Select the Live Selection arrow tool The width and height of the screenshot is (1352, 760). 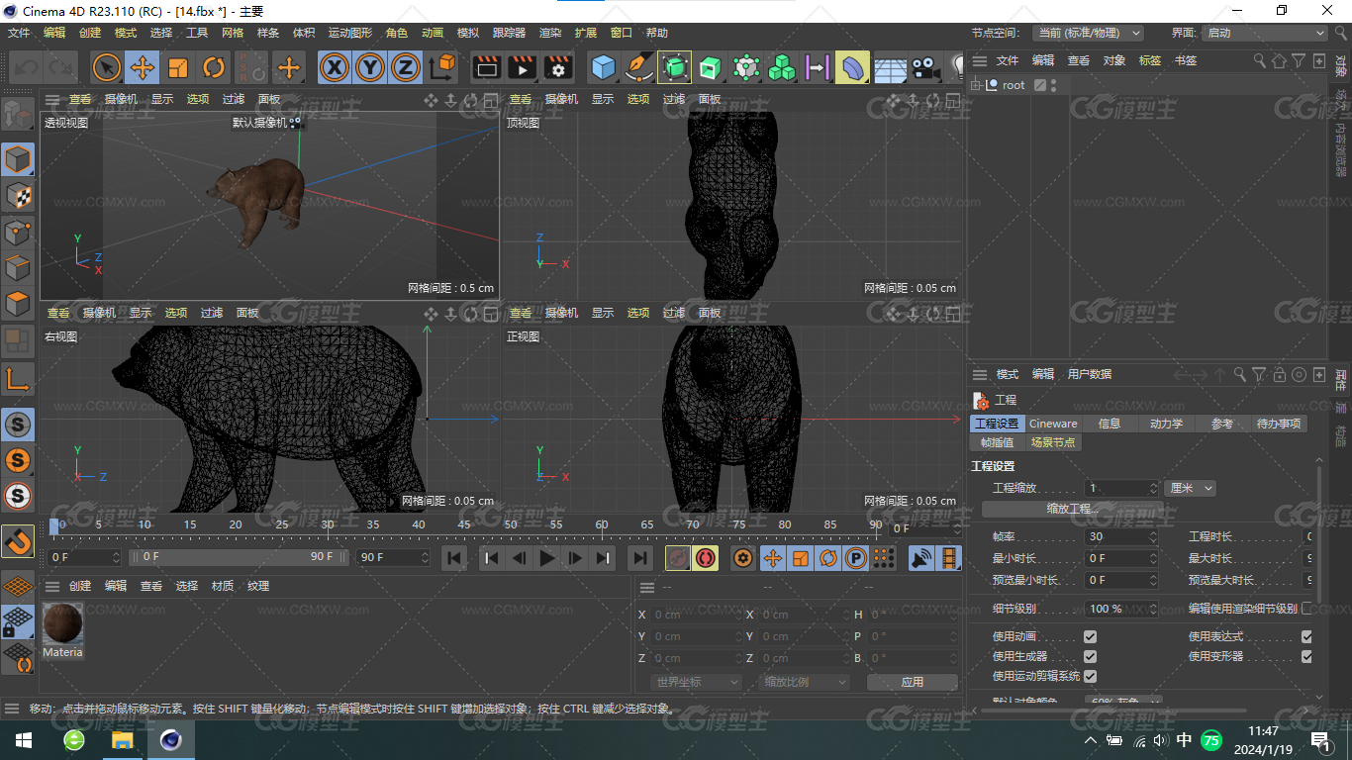click(107, 67)
